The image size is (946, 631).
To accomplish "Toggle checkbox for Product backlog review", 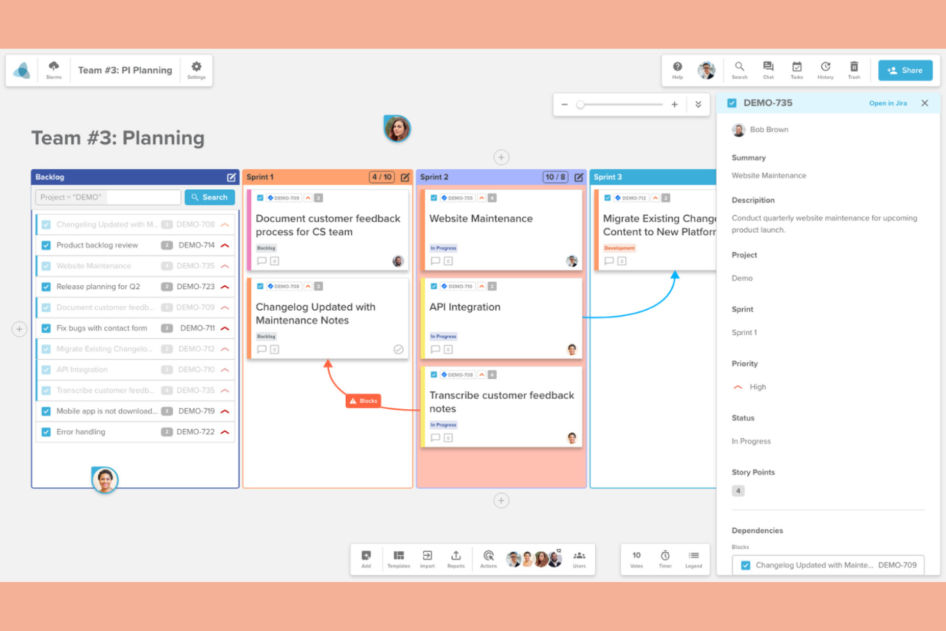I will pyautogui.click(x=46, y=245).
